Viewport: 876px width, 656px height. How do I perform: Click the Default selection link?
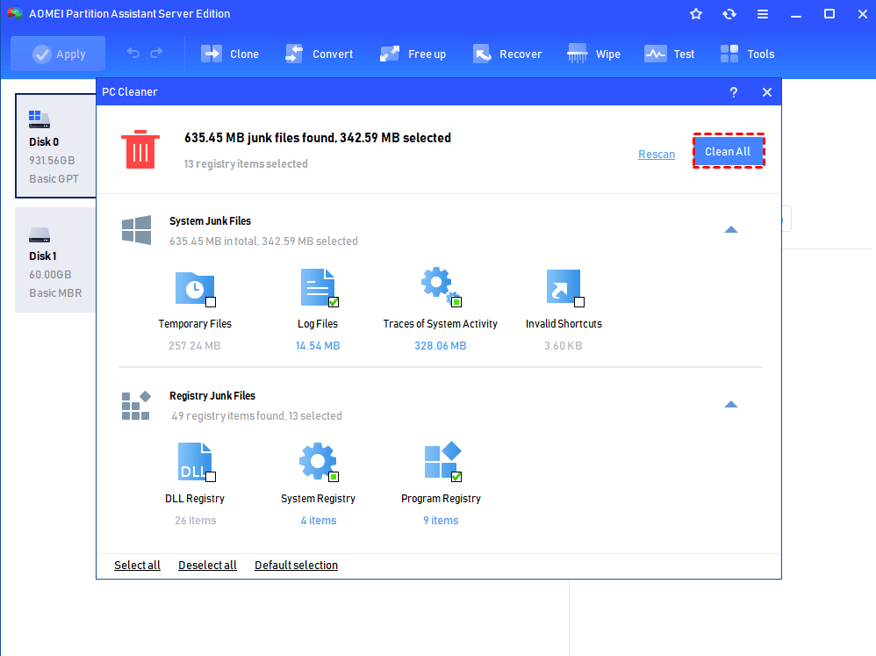tap(296, 566)
